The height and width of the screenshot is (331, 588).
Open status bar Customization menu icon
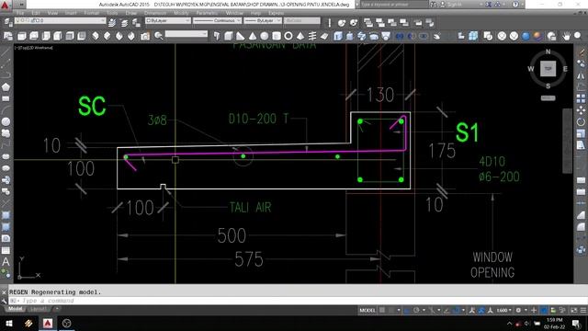click(x=583, y=310)
